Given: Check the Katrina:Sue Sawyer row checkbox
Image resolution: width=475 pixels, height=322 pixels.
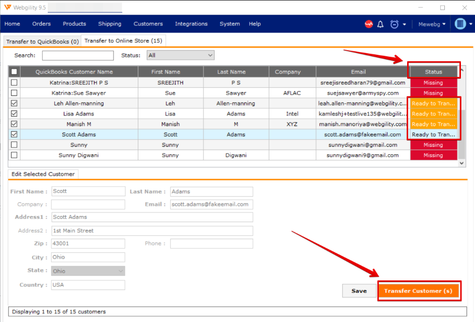Looking at the screenshot, I should click(x=14, y=93).
